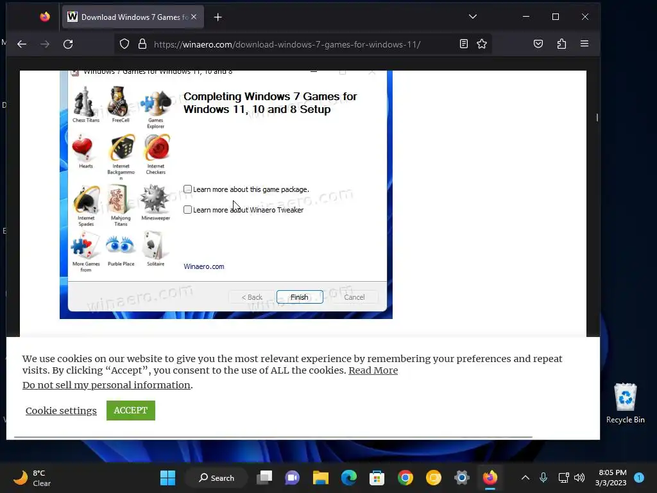Click the Cancel button in setup
The height and width of the screenshot is (493, 657).
tap(354, 297)
